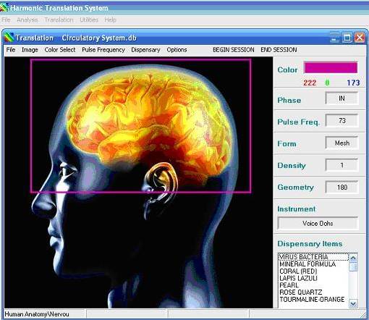
Task: Open the Pulse Frequency menu
Action: coord(103,50)
